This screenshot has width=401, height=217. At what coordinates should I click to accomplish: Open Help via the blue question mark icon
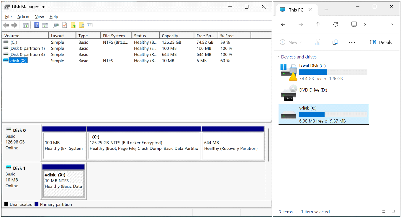pos(37,25)
